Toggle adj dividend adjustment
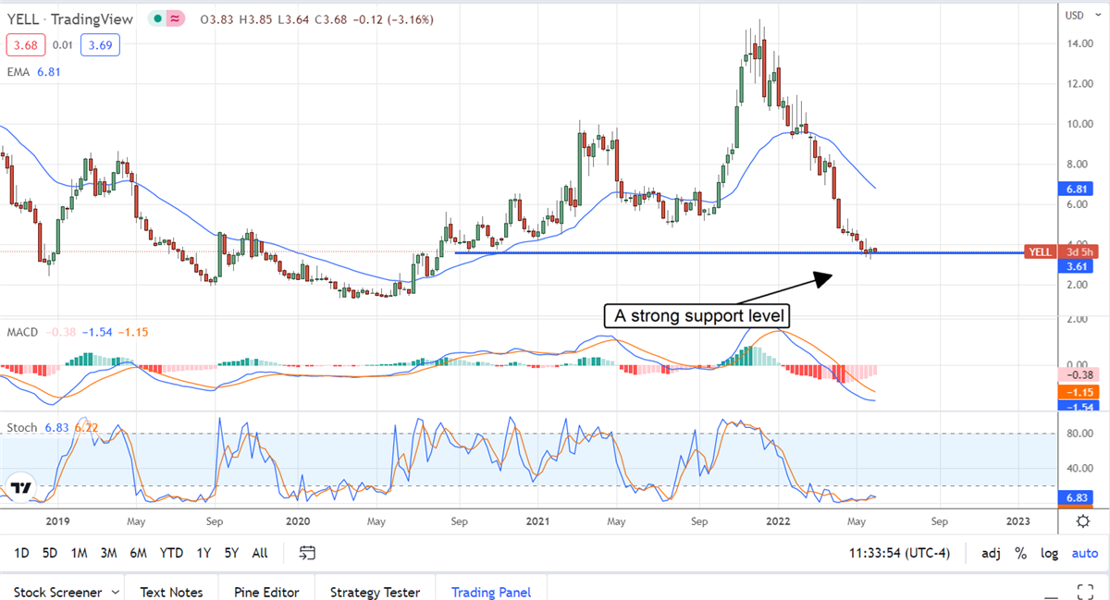The width and height of the screenshot is (1110, 600). [991, 553]
